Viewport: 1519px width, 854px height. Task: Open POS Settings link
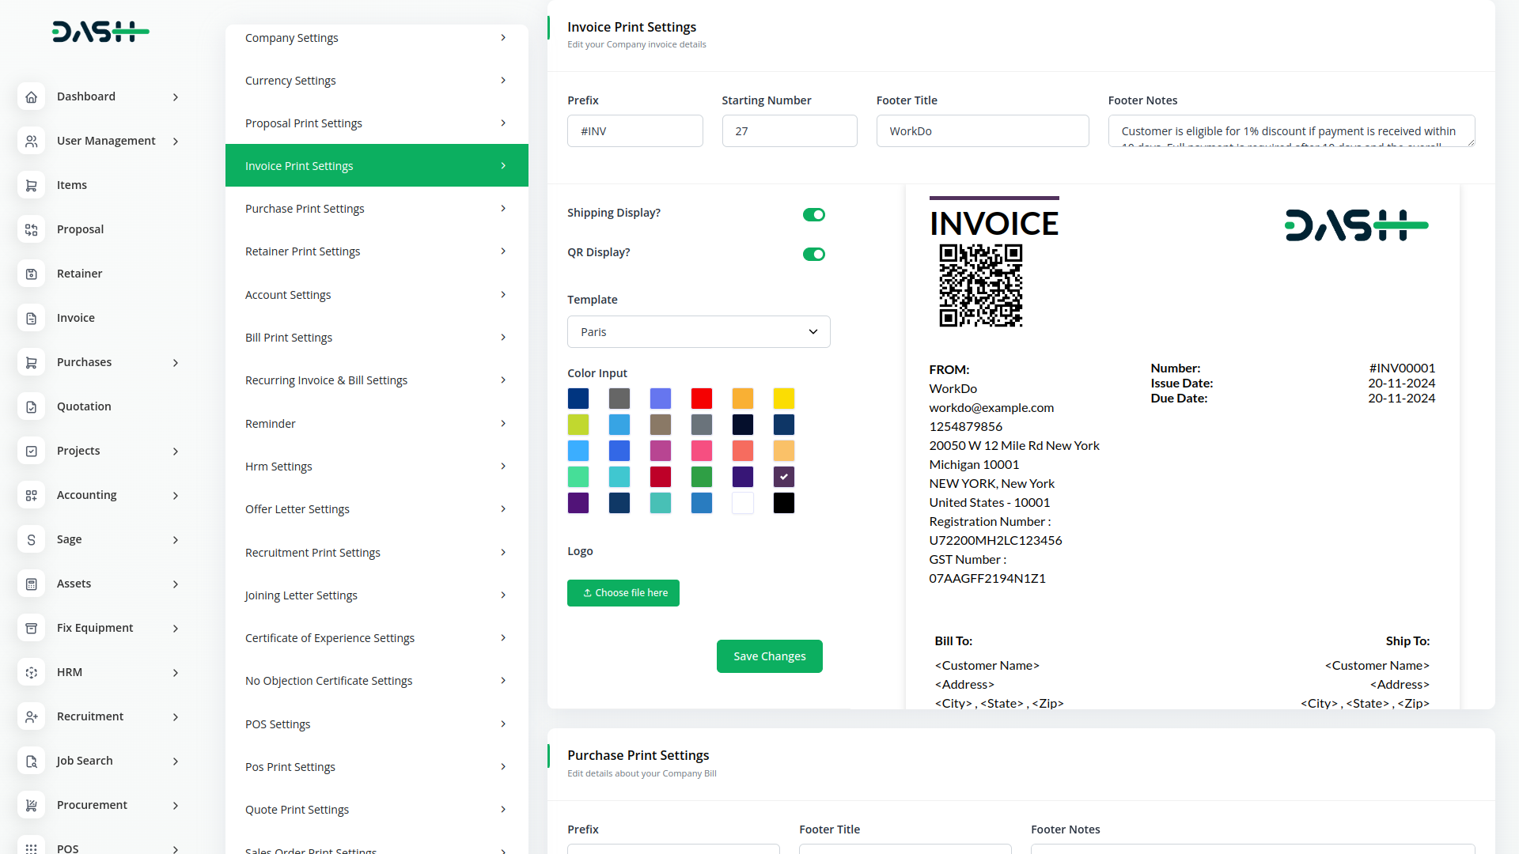point(377,724)
